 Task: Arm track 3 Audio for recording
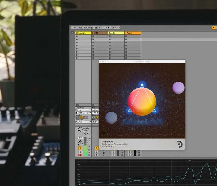pyautogui.click(x=113, y=155)
